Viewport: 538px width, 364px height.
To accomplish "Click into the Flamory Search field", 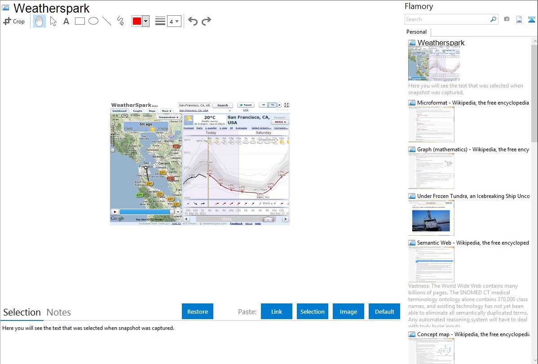I will coord(447,19).
